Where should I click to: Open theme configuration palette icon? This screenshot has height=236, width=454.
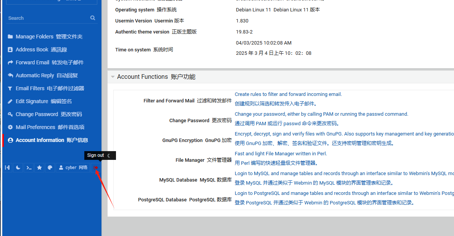[x=50, y=167]
